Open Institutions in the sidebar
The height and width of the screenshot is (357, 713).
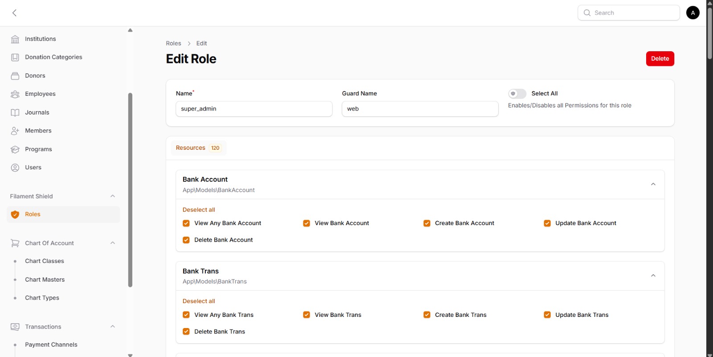[x=63, y=39]
